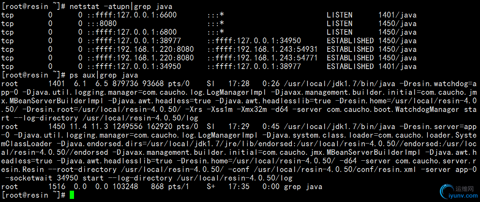Click the first ESTABLISHED state text

350,41
